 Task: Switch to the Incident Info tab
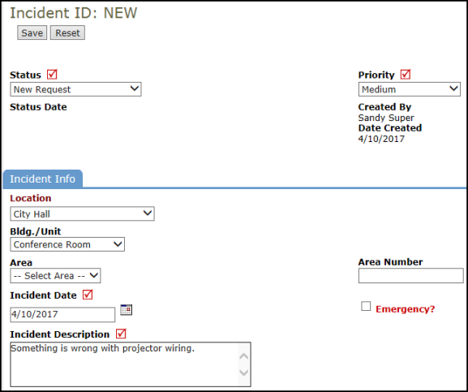(x=43, y=179)
